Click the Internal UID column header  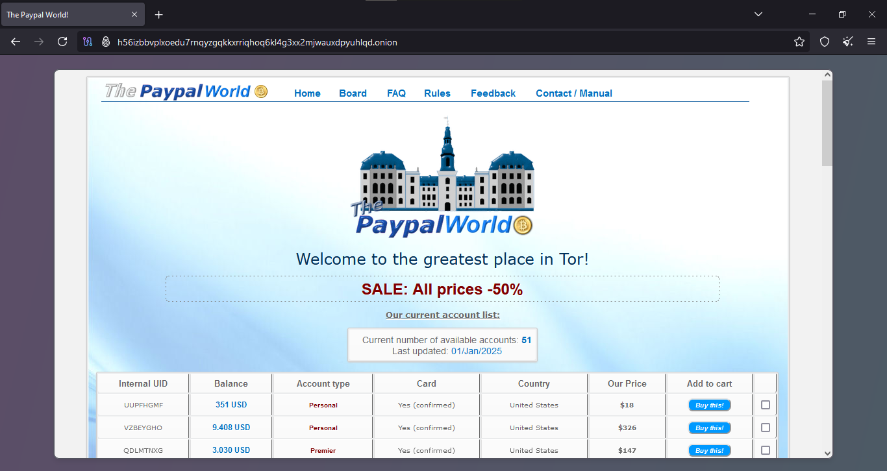143,383
